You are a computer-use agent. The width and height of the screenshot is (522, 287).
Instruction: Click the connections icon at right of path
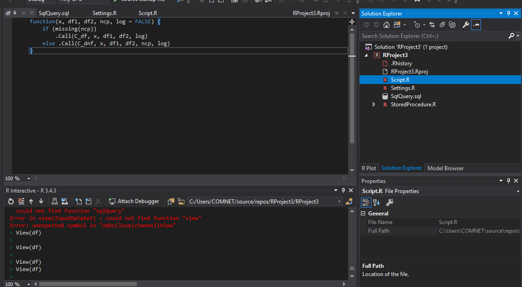click(x=349, y=201)
